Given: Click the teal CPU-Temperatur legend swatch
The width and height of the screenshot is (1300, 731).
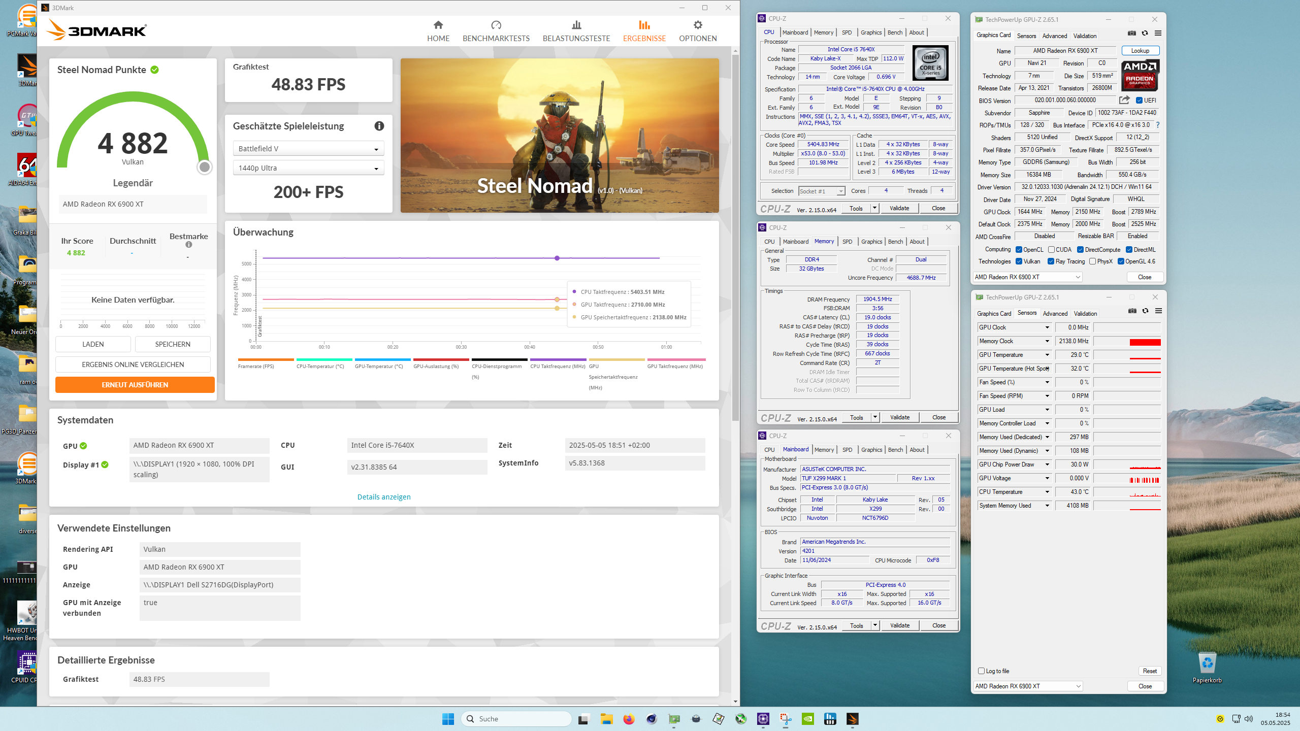Looking at the screenshot, I should point(324,359).
